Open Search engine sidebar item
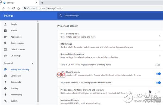This screenshot has width=163, height=105. [x=17, y=43]
